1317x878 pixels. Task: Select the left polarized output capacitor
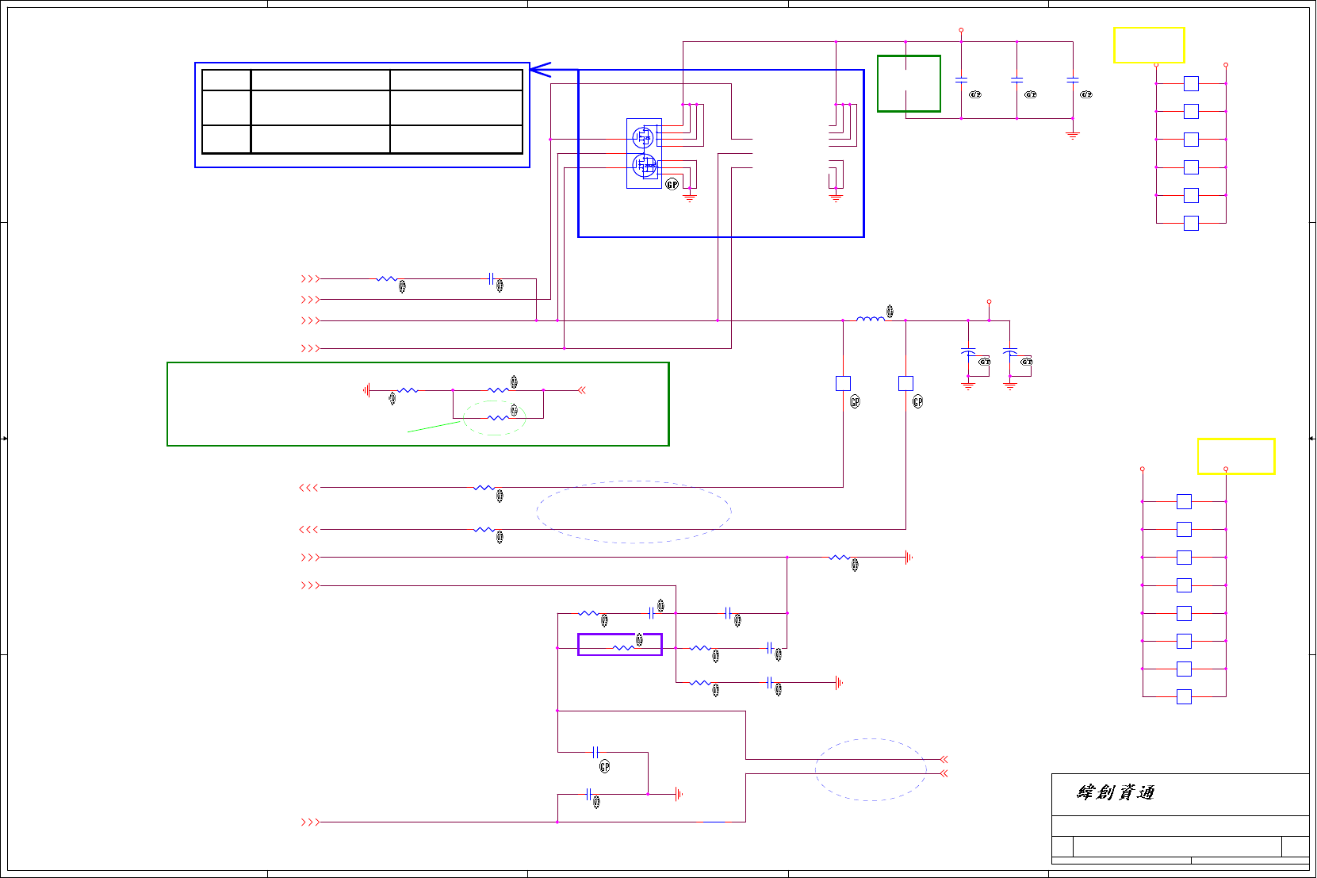point(968,351)
